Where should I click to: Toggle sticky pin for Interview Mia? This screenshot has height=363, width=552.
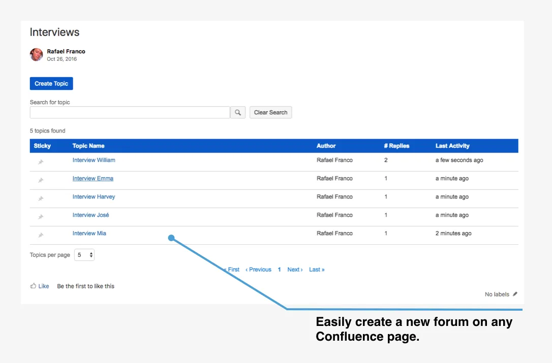tap(41, 235)
